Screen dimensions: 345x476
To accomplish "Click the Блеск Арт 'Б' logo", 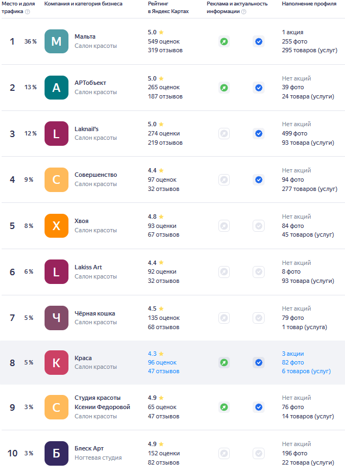I will click(x=57, y=453).
